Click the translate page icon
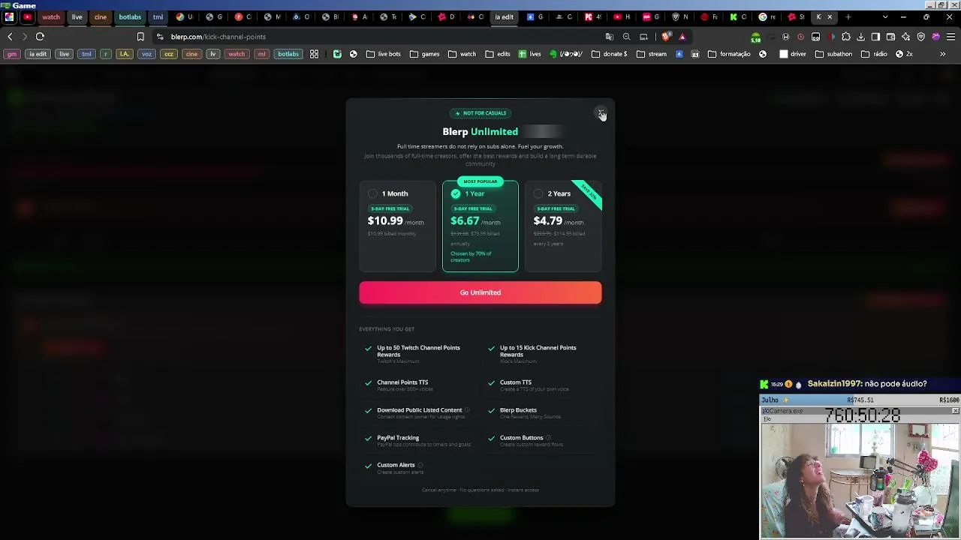The height and width of the screenshot is (540, 961). click(610, 37)
